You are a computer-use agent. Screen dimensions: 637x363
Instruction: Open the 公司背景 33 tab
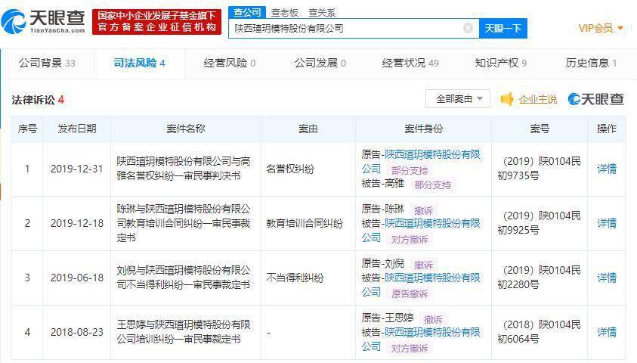click(x=47, y=63)
